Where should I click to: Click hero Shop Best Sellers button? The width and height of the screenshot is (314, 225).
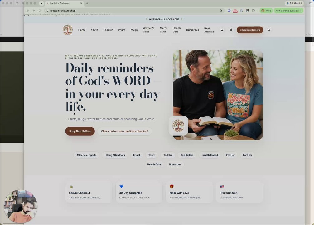tap(80, 131)
